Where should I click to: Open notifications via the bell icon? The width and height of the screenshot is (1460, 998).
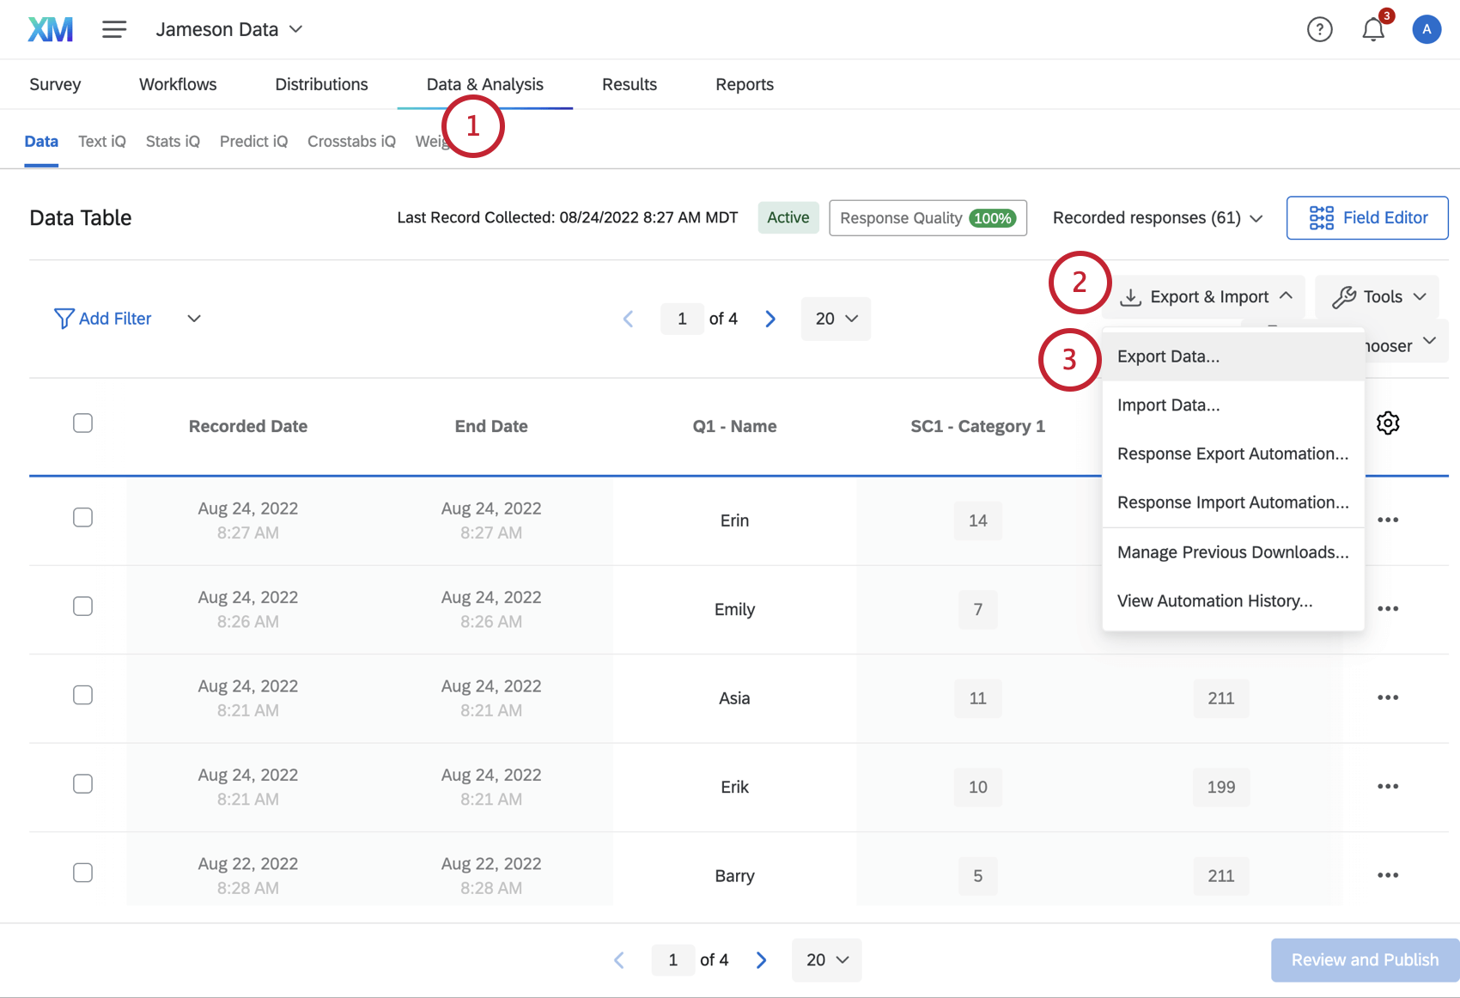(1372, 28)
